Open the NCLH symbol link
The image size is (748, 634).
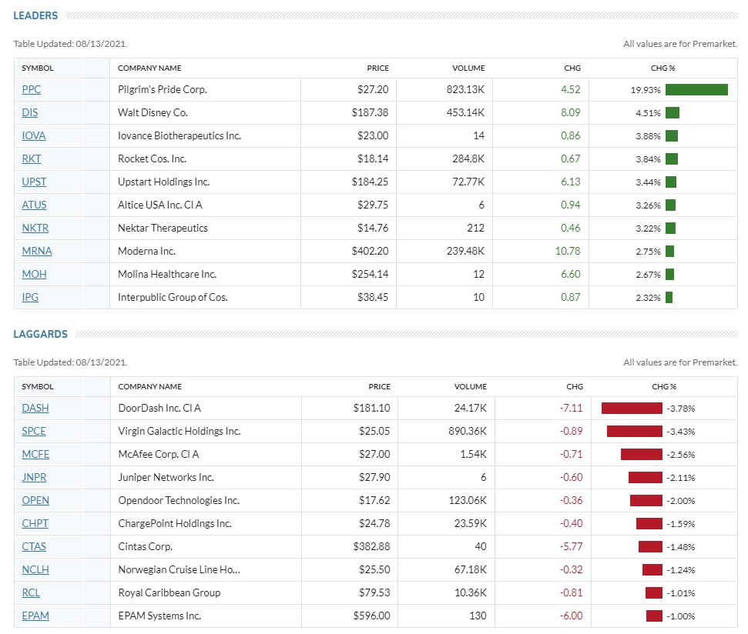point(35,569)
